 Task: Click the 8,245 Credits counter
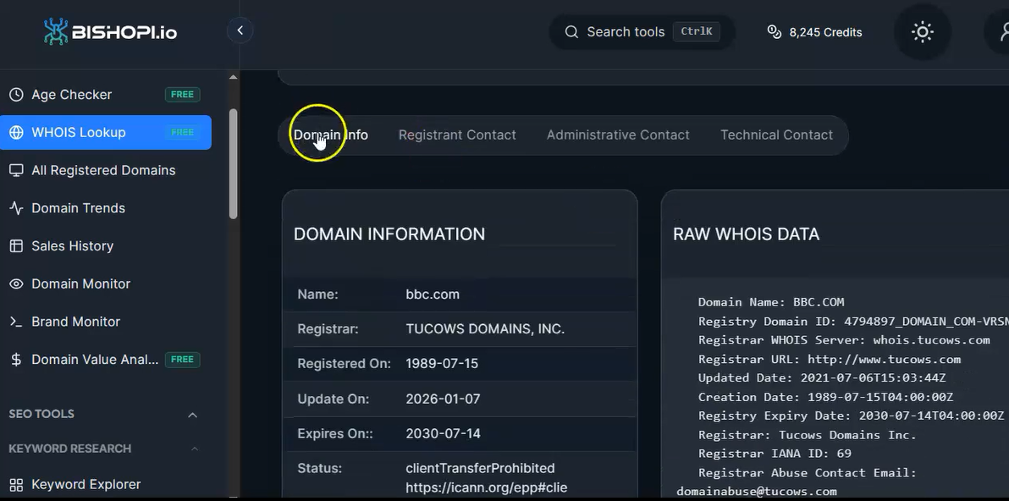tap(813, 31)
